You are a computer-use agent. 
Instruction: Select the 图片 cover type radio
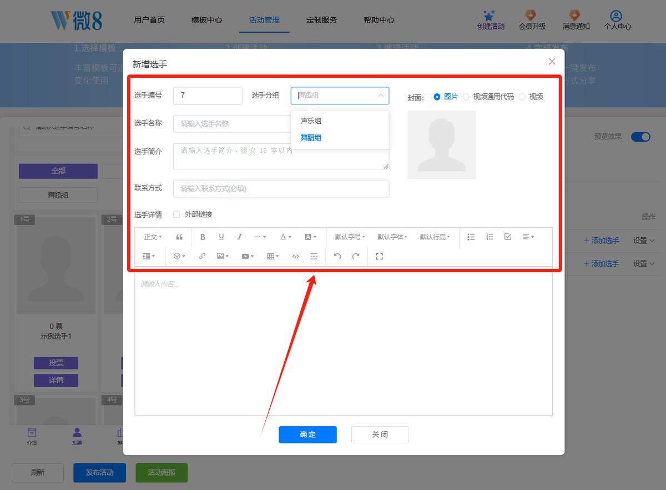(437, 97)
